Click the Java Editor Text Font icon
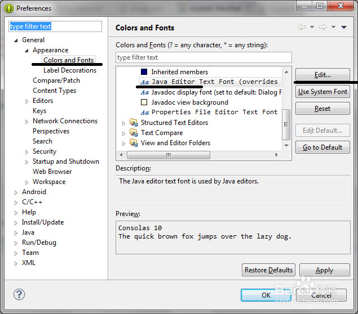 [x=145, y=82]
